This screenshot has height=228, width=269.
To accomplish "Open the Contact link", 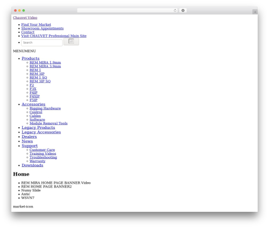I will [x=28, y=32].
